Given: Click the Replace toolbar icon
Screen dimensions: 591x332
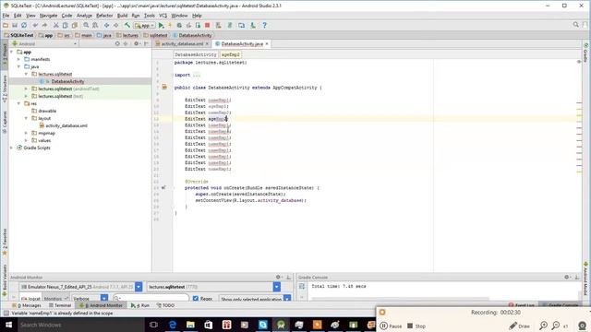Looking at the screenshot, I should tap(95, 25).
